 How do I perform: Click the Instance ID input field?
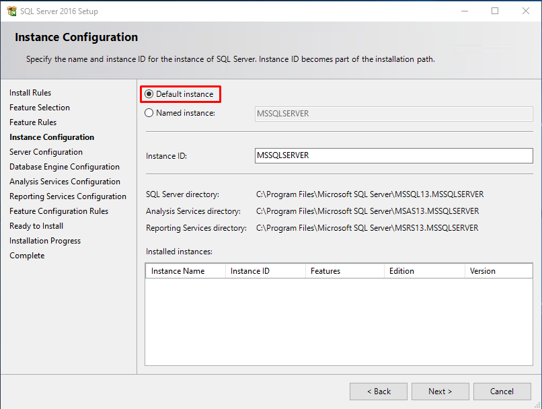[x=393, y=155]
